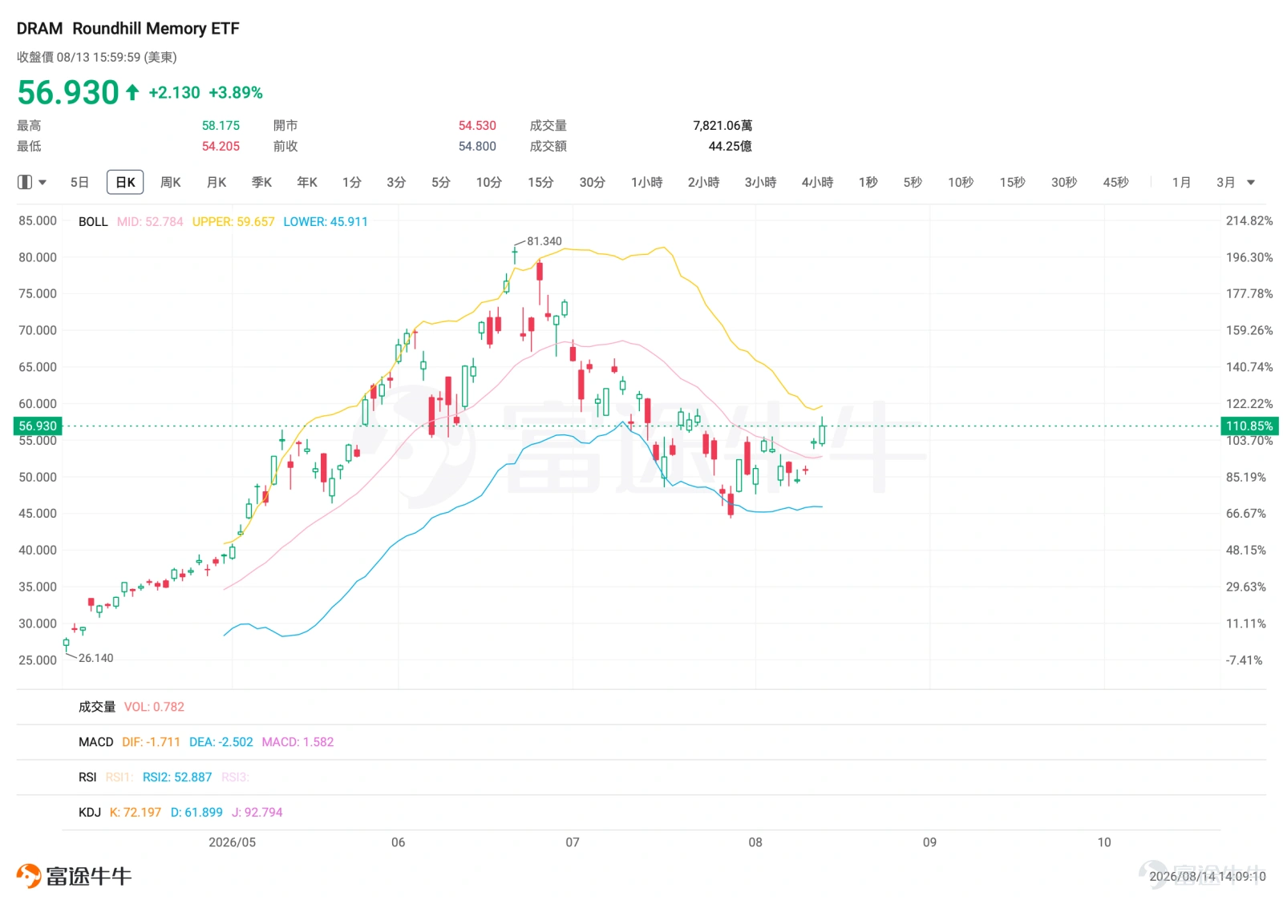Click the large 56.930 closing price
The height and width of the screenshot is (904, 1283).
[68, 93]
